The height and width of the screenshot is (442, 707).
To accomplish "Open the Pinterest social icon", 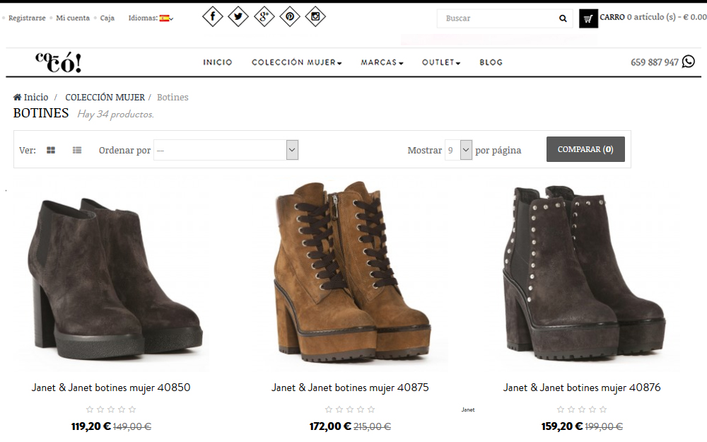I will [289, 17].
